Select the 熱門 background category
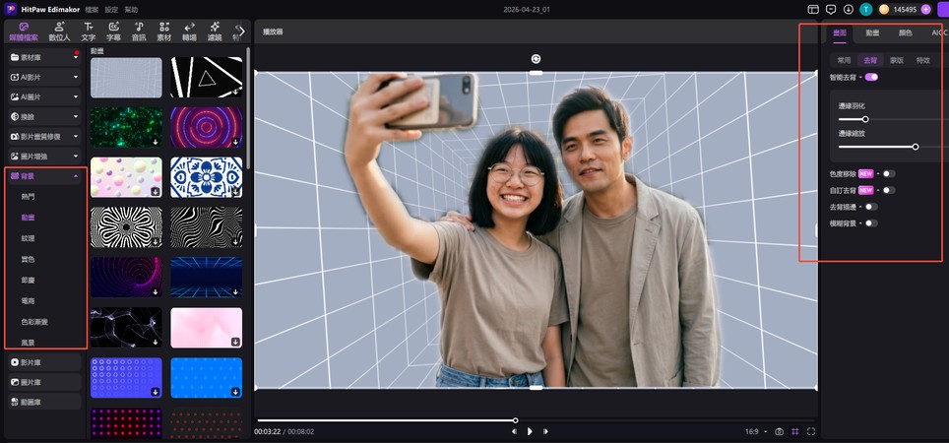 [x=28, y=197]
